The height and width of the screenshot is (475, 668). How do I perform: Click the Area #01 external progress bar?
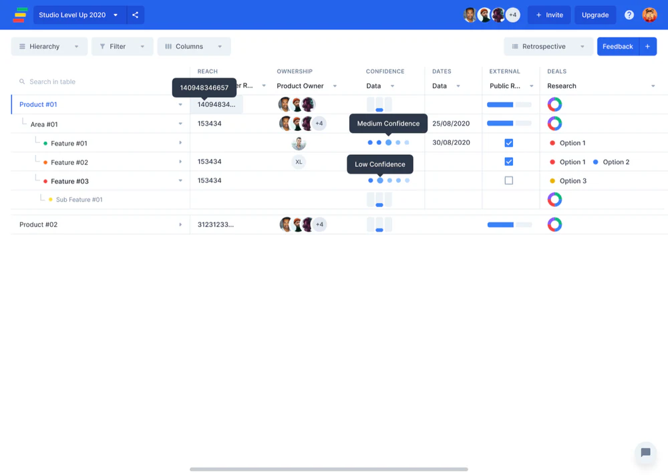point(509,123)
